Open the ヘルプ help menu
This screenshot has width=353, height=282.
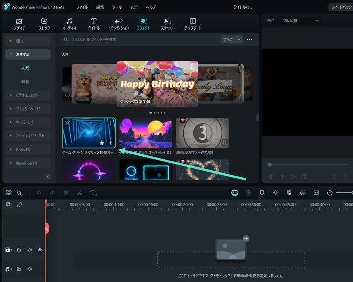[x=151, y=7]
